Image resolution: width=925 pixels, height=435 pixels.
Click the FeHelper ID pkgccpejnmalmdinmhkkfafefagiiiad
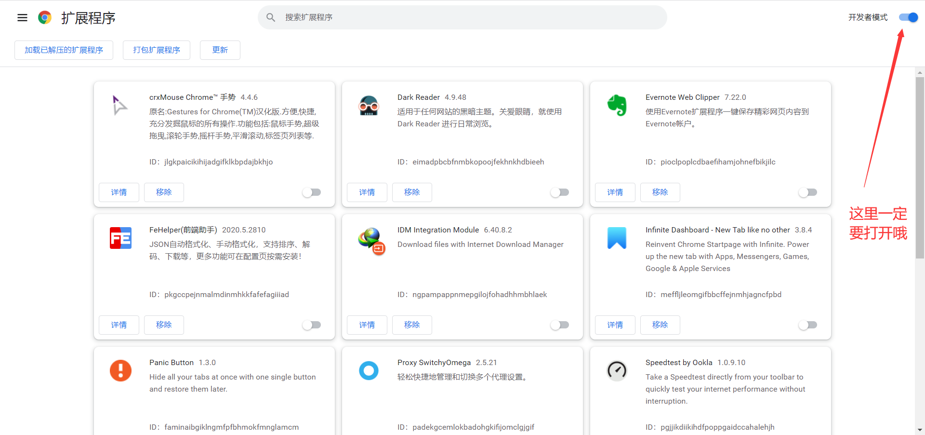click(227, 295)
